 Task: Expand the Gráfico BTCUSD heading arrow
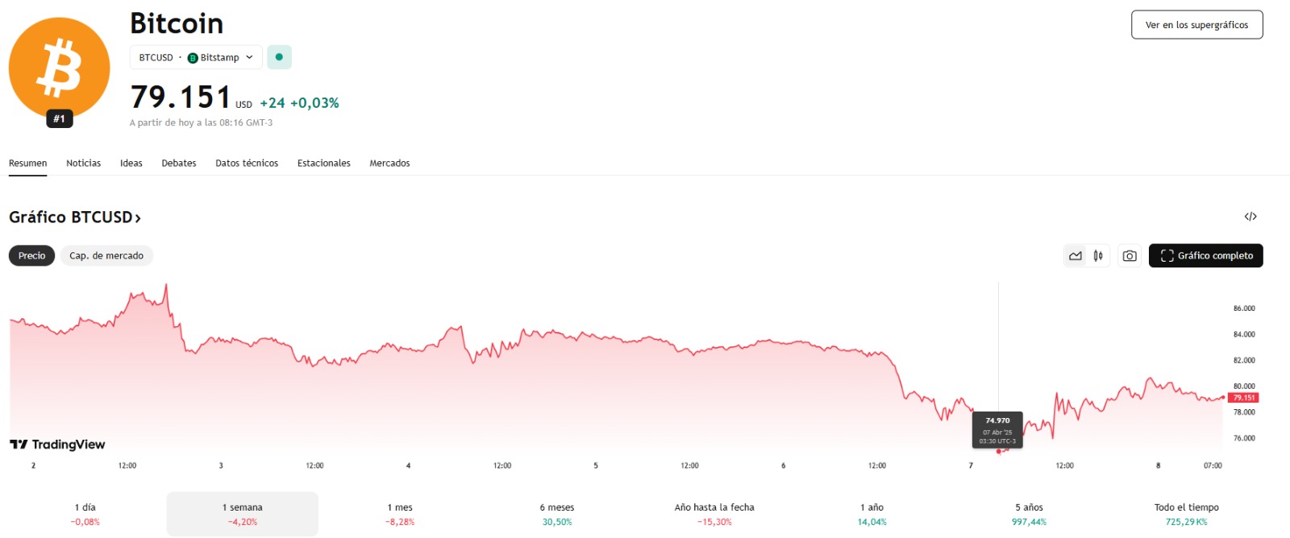click(138, 218)
